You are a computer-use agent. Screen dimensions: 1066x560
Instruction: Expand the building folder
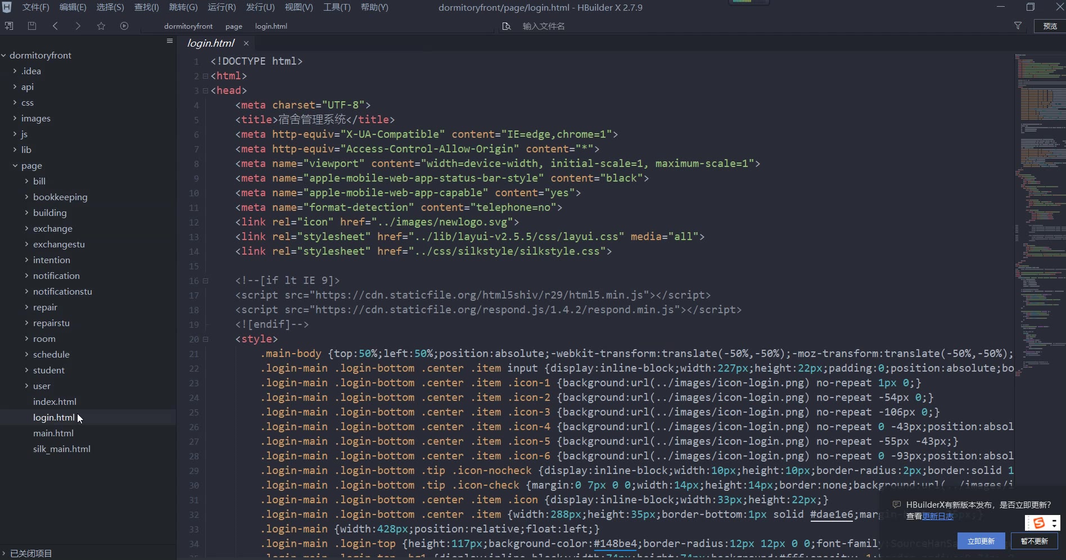pos(27,213)
